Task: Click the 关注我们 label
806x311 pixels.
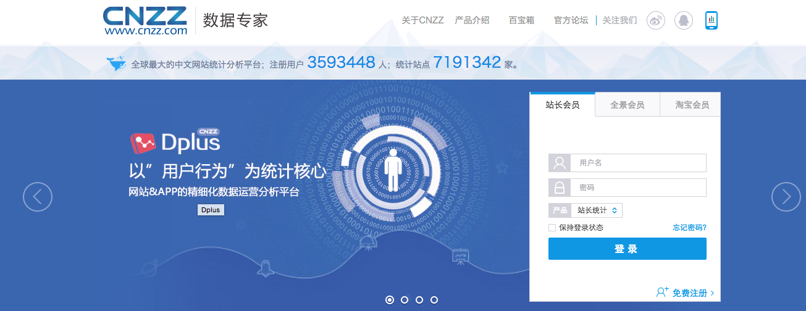Action: point(619,20)
